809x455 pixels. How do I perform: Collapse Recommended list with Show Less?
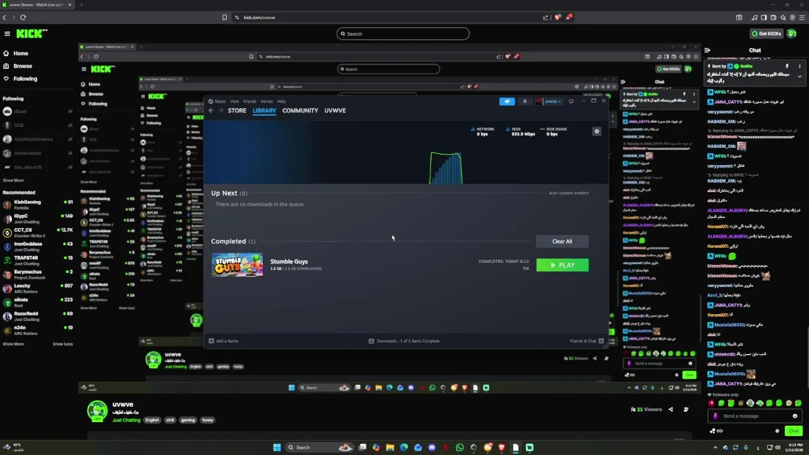[63, 344]
